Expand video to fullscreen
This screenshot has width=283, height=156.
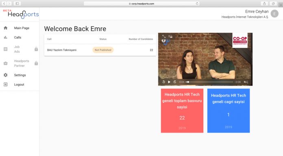pos(164,36)
